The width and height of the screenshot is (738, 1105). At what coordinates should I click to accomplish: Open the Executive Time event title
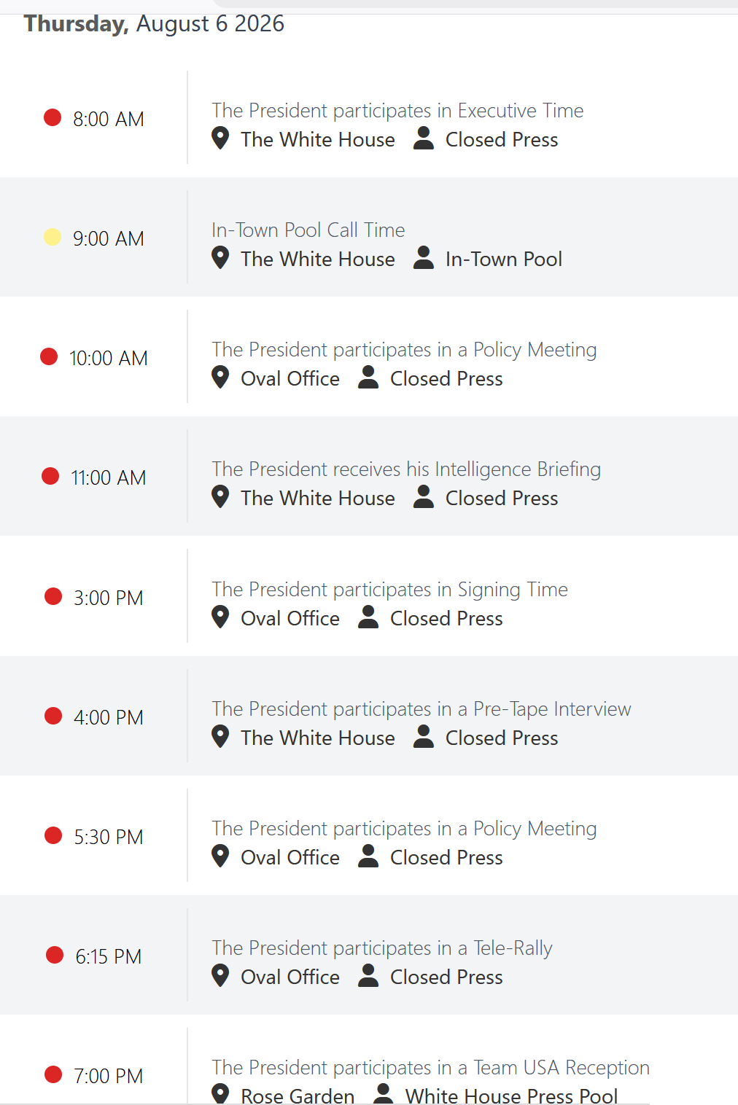(x=397, y=111)
